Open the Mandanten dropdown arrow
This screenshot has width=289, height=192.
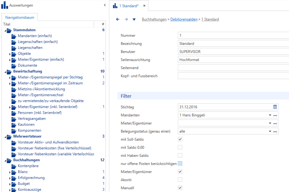click(270, 115)
